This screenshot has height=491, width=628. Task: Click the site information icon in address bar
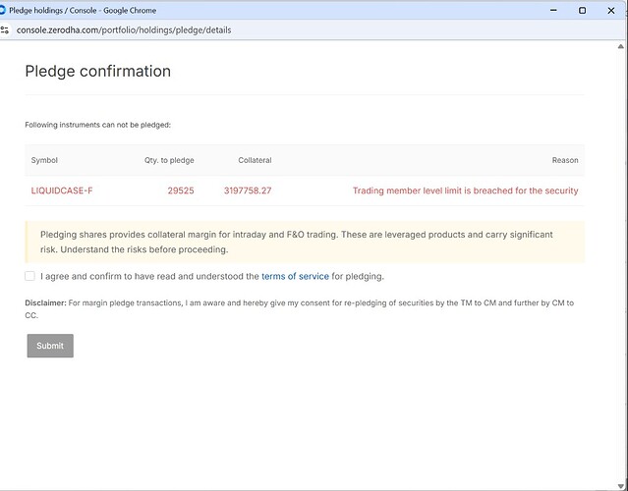tap(4, 30)
